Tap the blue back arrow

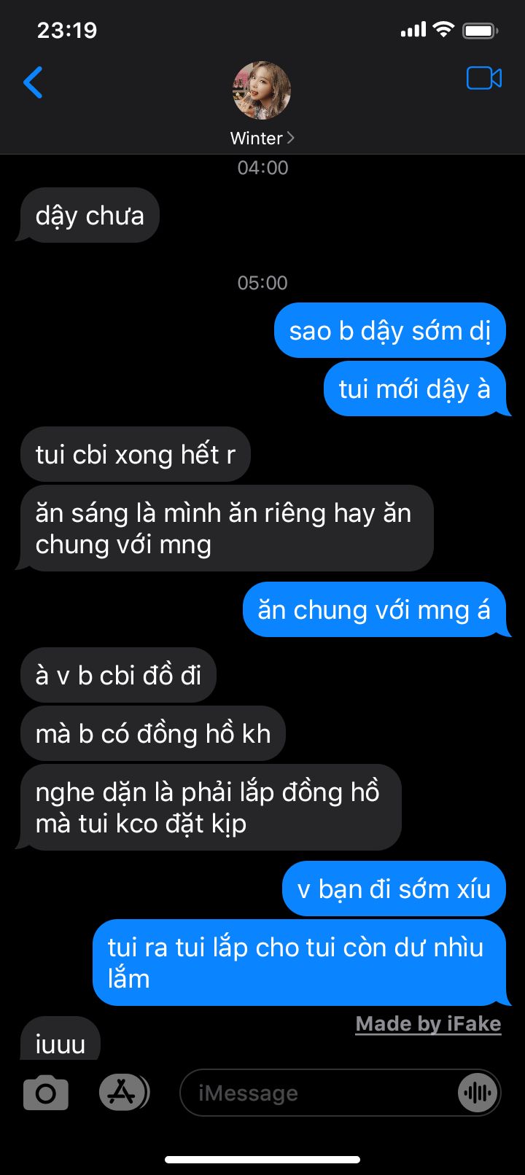pos(34,82)
